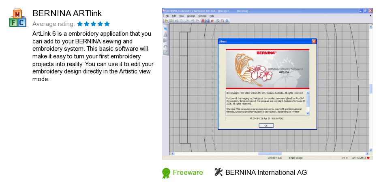Click the Average rating label
381x191 pixels.
[x=54, y=24]
